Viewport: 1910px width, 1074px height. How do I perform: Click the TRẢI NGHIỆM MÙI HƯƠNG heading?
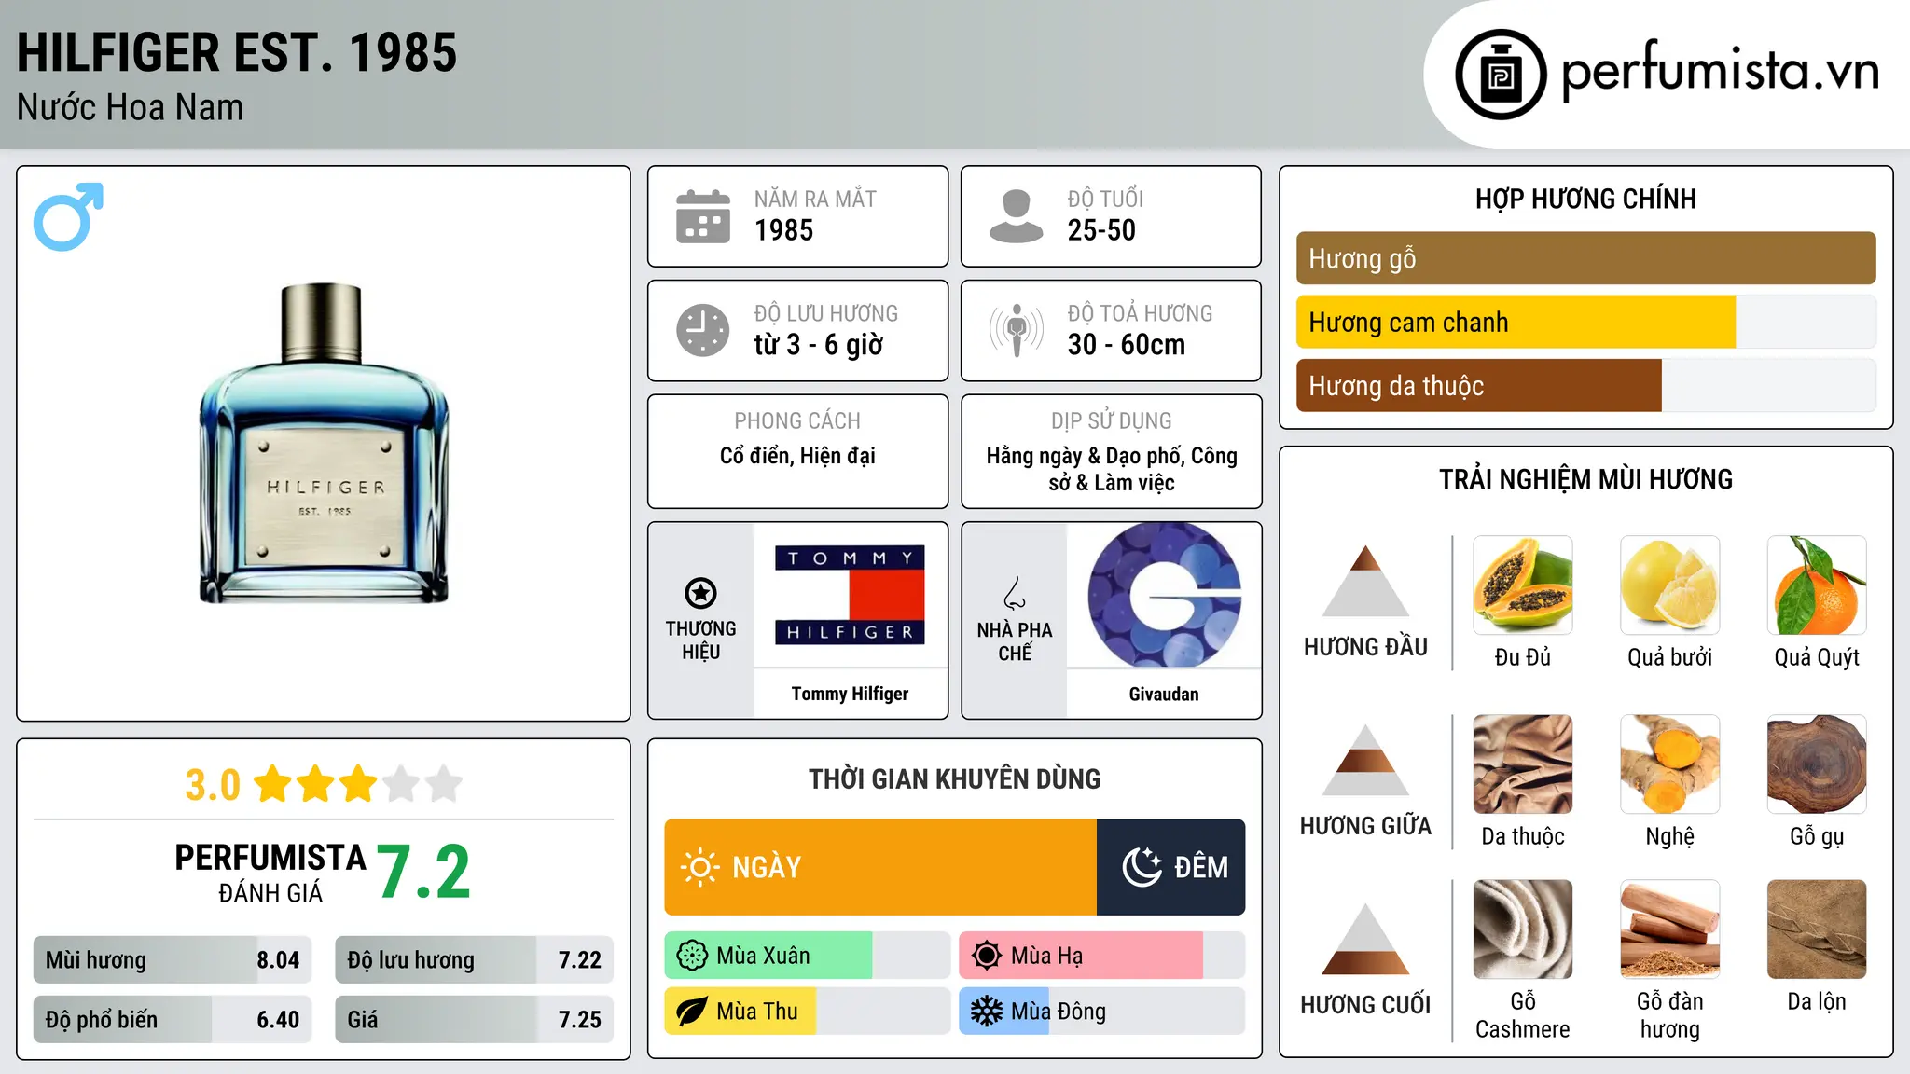[1585, 479]
